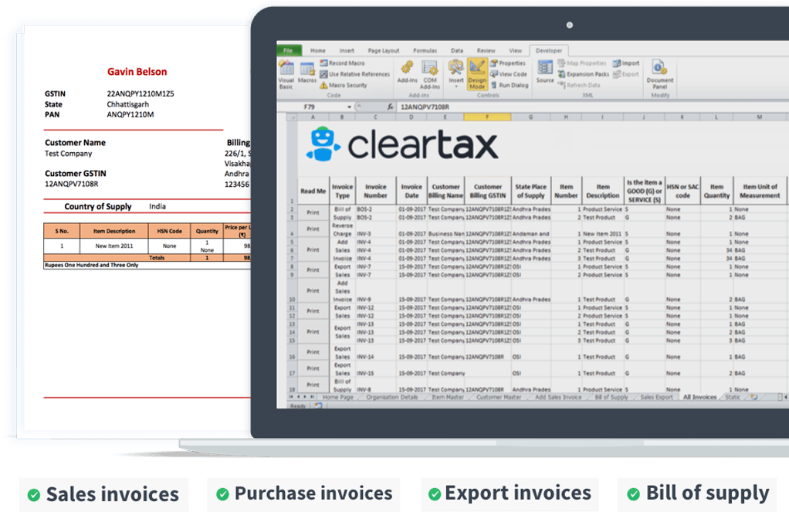
Task: Open the Visual Basic editor
Action: 286,74
